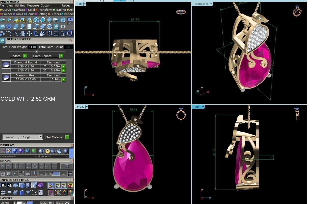Viewport: 314px width, 204px height.
Task: Click the Diamond Pear gem thumbnail
Action: [6, 77]
